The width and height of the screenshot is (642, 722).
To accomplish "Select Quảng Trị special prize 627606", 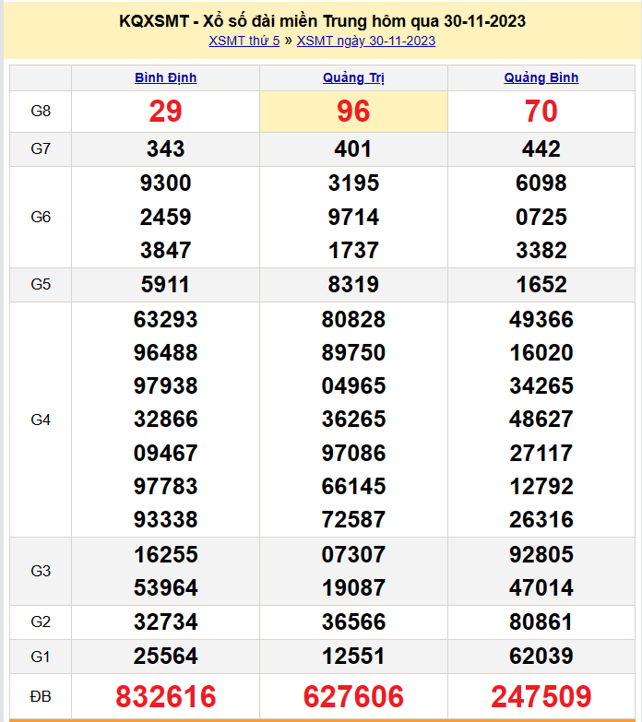I will tap(353, 697).
